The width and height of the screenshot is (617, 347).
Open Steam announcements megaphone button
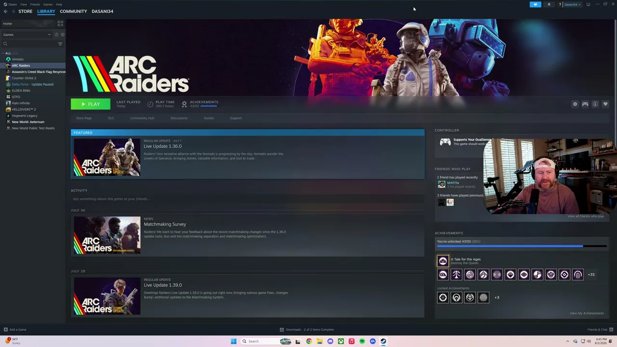[535, 4]
